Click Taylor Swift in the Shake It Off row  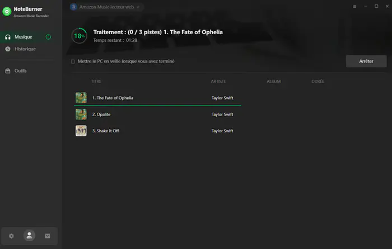222,131
